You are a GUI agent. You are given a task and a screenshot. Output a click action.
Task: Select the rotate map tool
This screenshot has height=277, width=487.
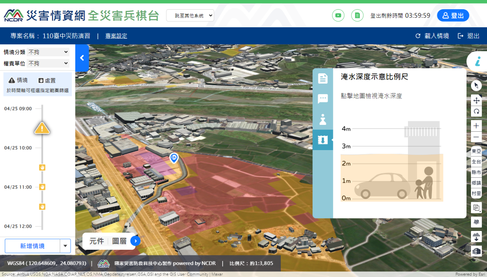(x=476, y=111)
